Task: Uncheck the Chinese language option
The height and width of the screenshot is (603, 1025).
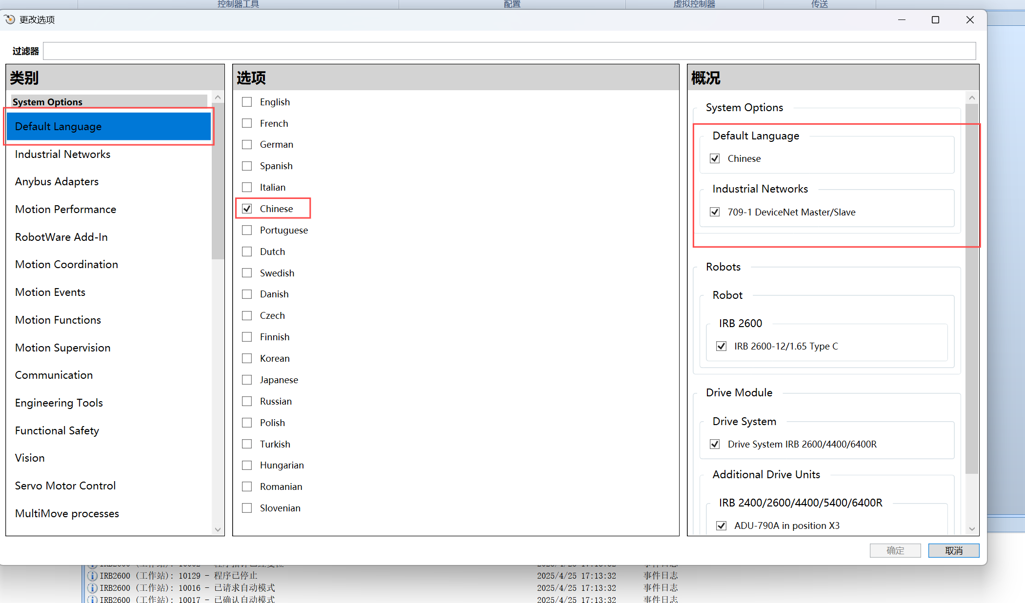Action: click(247, 209)
